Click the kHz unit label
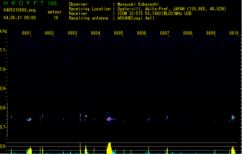The height and width of the screenshot is (154, 242). coord(3,31)
